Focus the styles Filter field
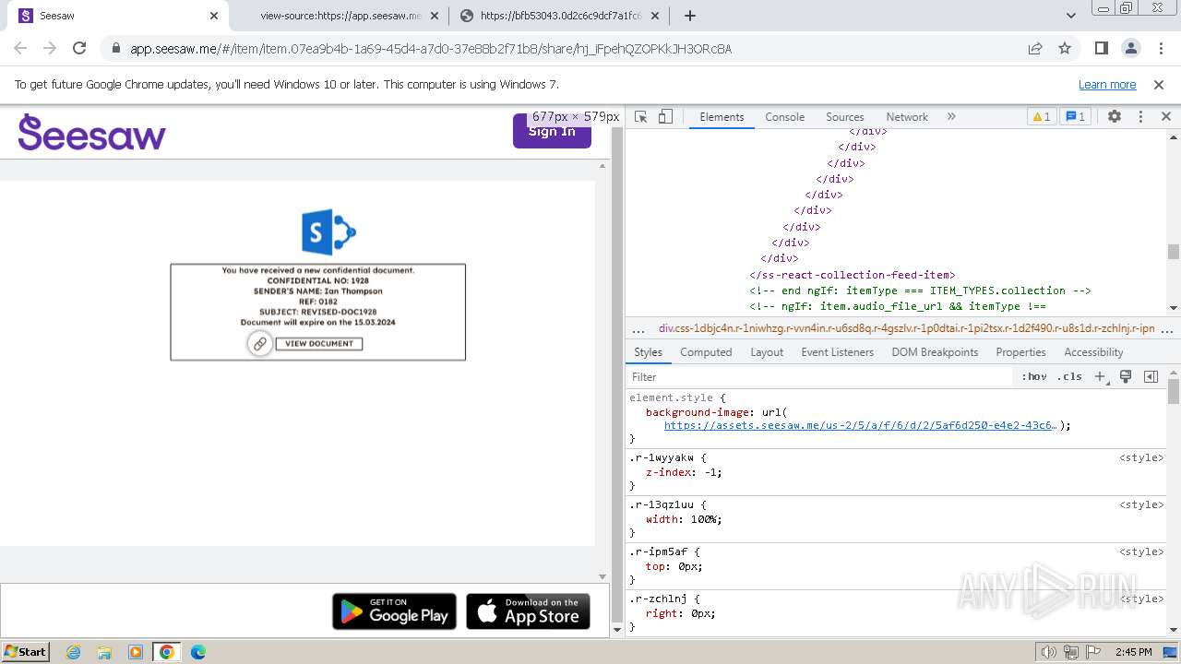This screenshot has width=1181, height=664. [819, 377]
